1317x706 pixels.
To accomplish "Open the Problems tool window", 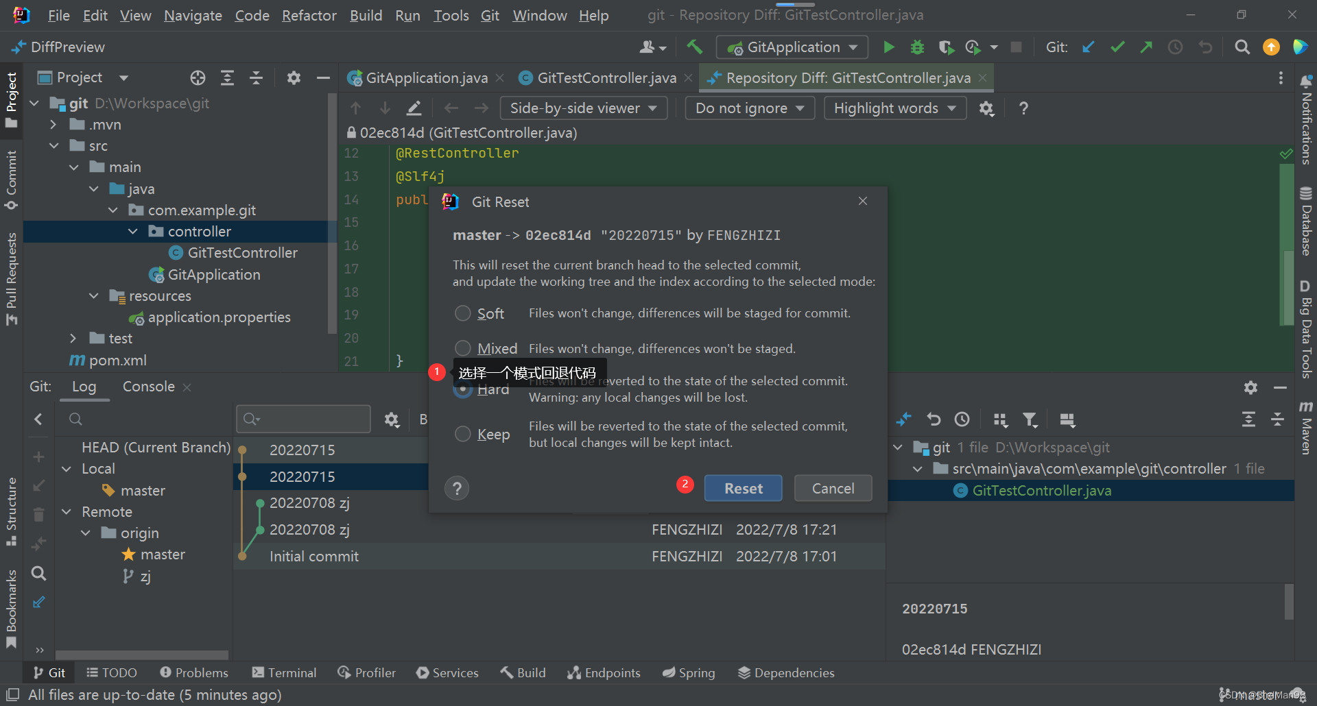I will pyautogui.click(x=194, y=673).
